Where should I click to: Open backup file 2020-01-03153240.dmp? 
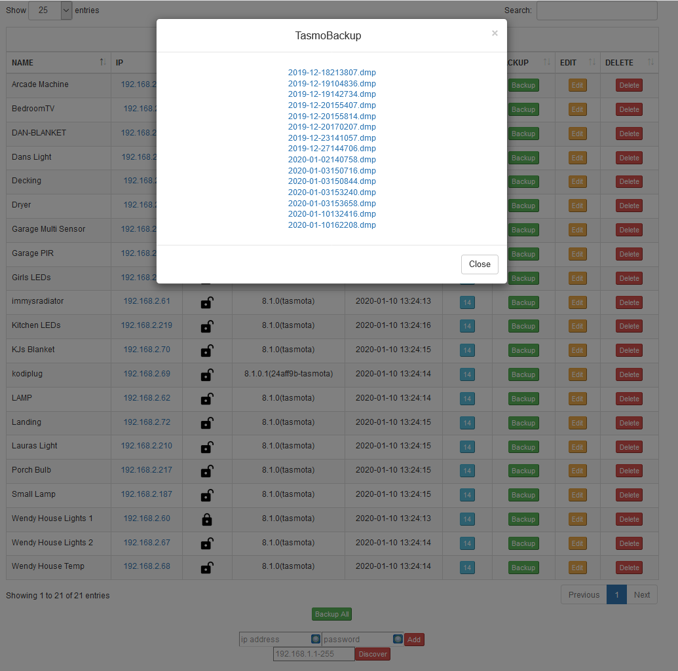331,192
